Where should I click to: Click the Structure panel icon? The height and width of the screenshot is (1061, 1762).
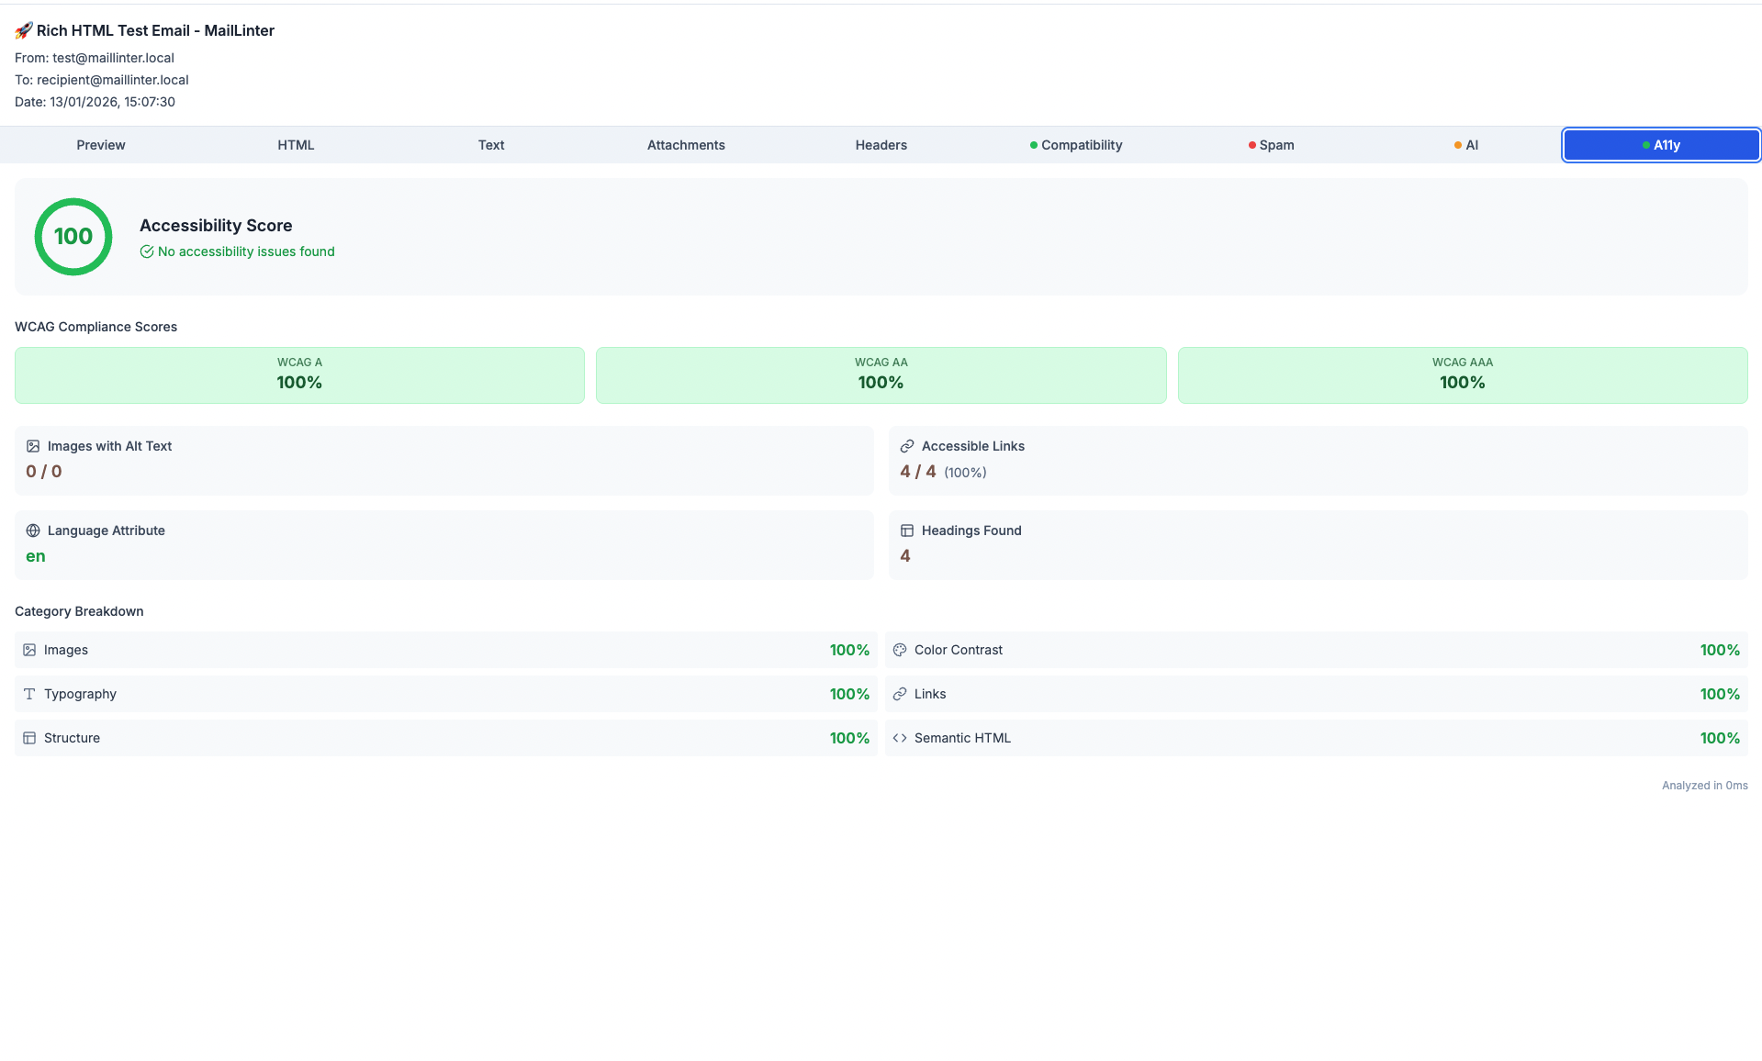pyautogui.click(x=29, y=737)
